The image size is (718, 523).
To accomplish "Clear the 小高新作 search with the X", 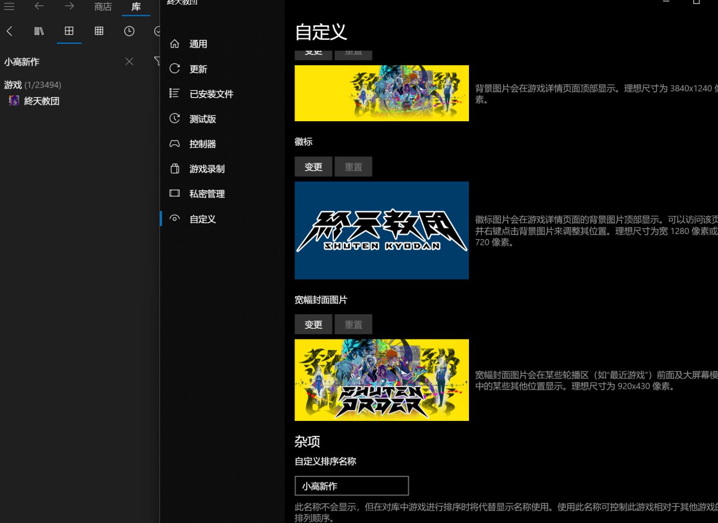I will tap(129, 62).
